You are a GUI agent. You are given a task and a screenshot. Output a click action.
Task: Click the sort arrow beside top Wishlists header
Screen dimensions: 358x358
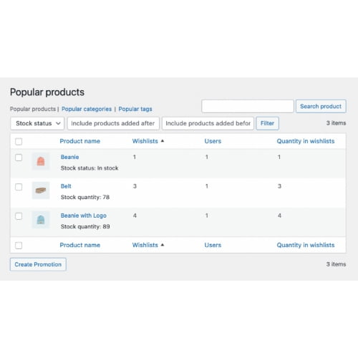pyautogui.click(x=163, y=141)
